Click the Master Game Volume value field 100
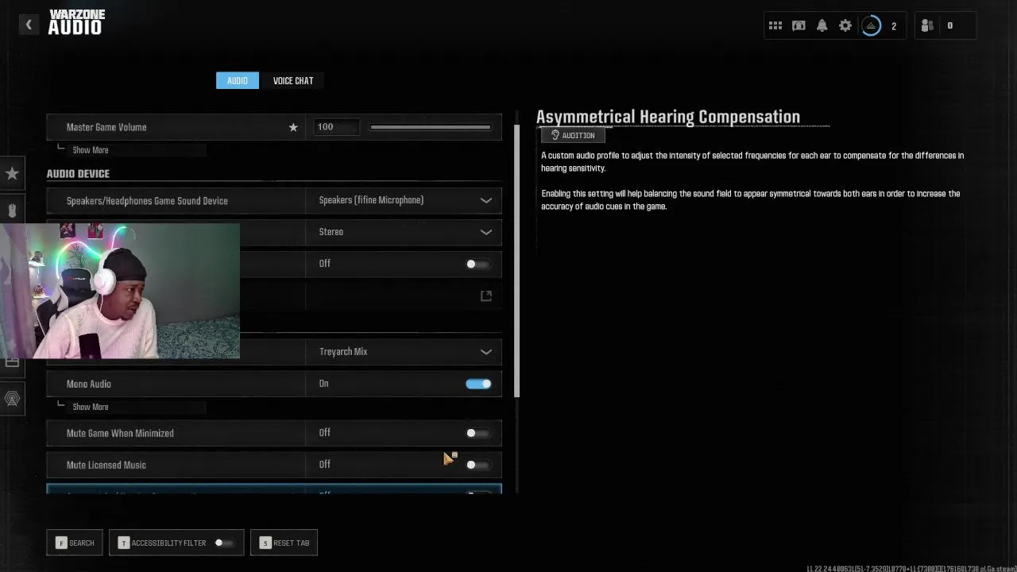The width and height of the screenshot is (1017, 572). click(x=337, y=127)
